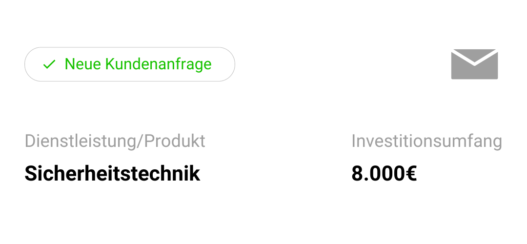Tap the envelope to view message
The width and height of the screenshot is (527, 244).
474,64
